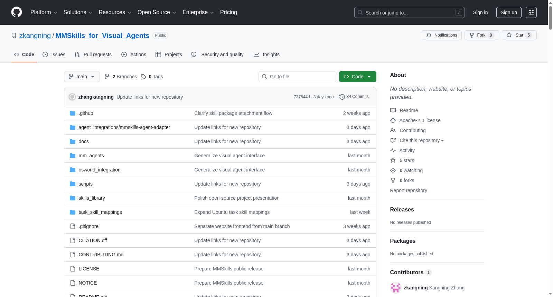Click the Readme book icon

coord(393,110)
